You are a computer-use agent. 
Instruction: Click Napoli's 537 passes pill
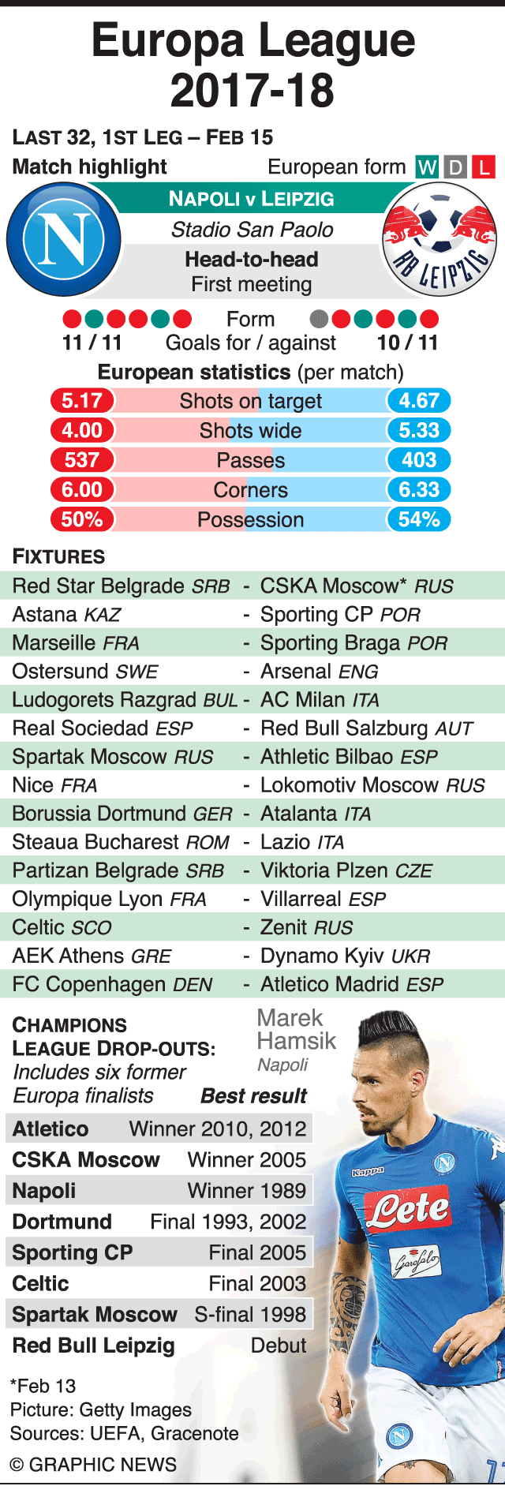point(82,460)
